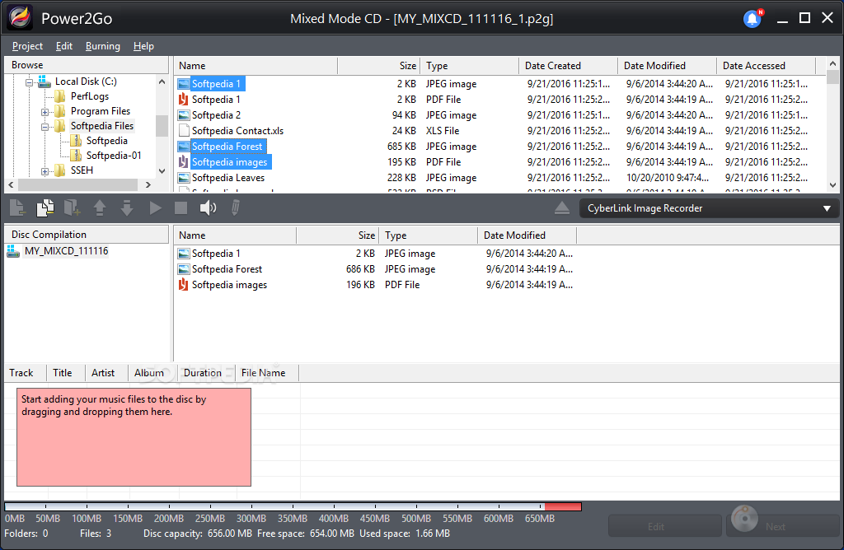The height and width of the screenshot is (550, 844).
Task: Click the pink music drop hint box
Action: (x=134, y=437)
